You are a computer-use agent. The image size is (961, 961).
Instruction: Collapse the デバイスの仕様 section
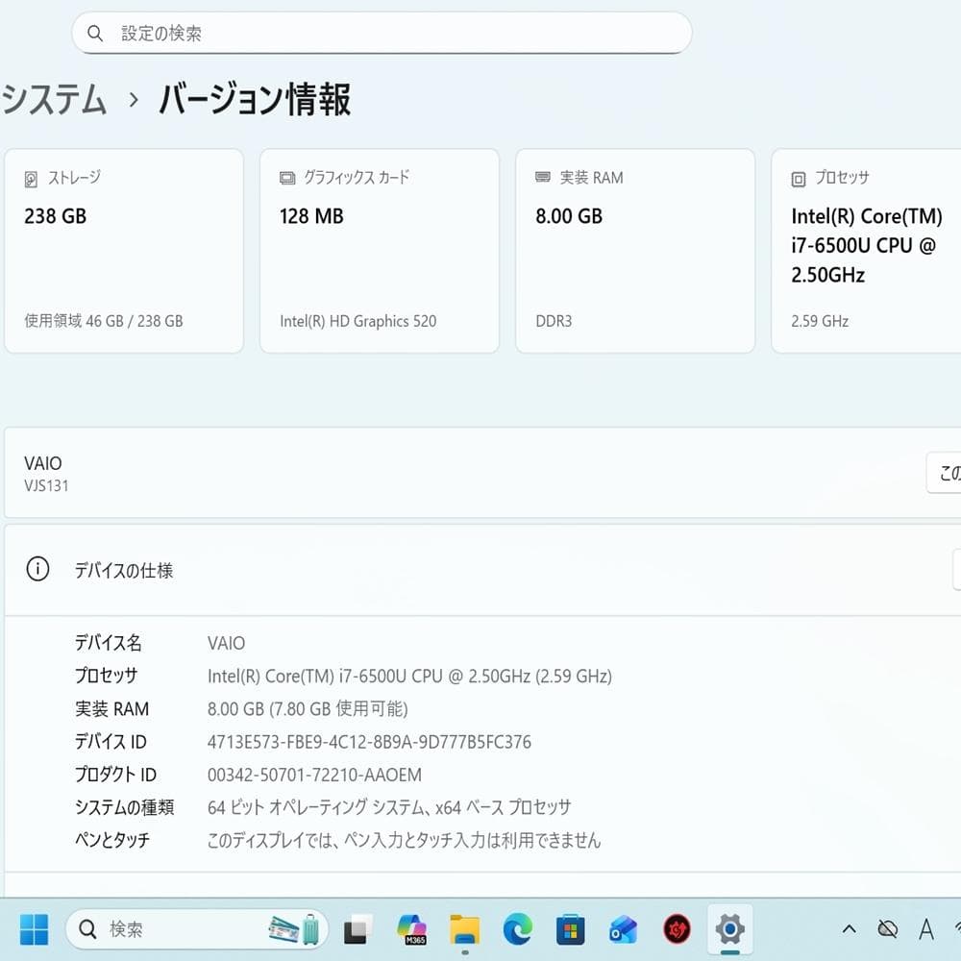(x=955, y=570)
